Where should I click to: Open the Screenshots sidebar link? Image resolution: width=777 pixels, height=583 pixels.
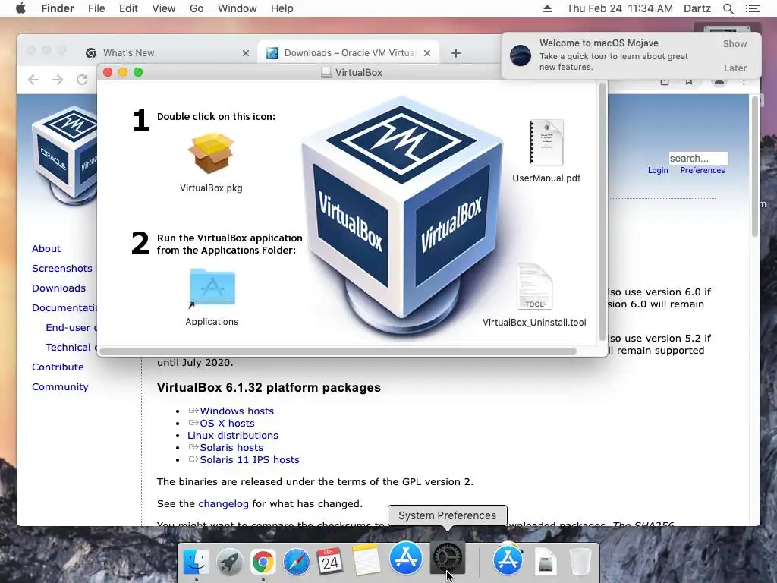[62, 269]
